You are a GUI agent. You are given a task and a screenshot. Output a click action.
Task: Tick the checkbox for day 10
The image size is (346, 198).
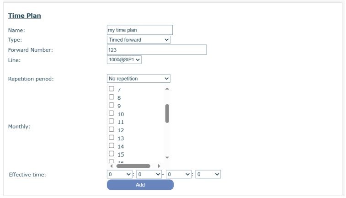(112, 113)
